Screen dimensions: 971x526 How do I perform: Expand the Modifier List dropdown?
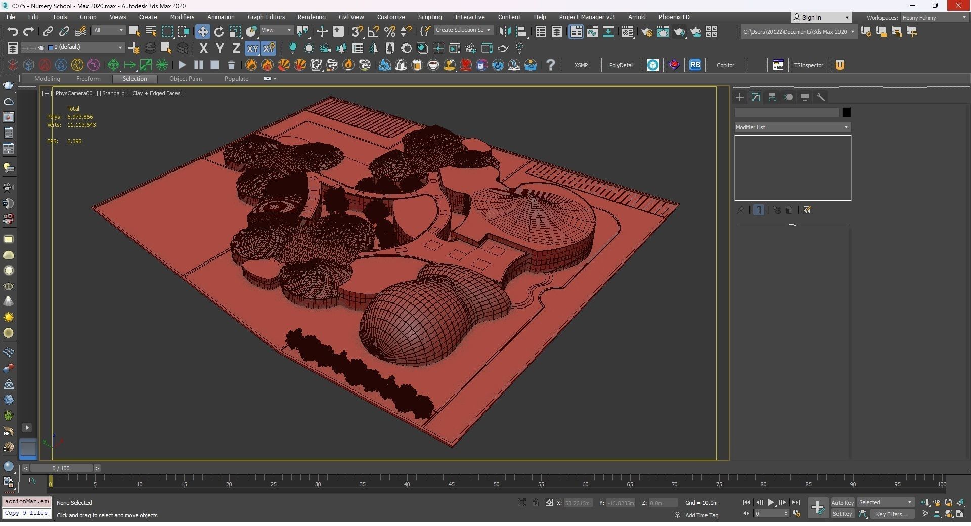[x=792, y=127]
